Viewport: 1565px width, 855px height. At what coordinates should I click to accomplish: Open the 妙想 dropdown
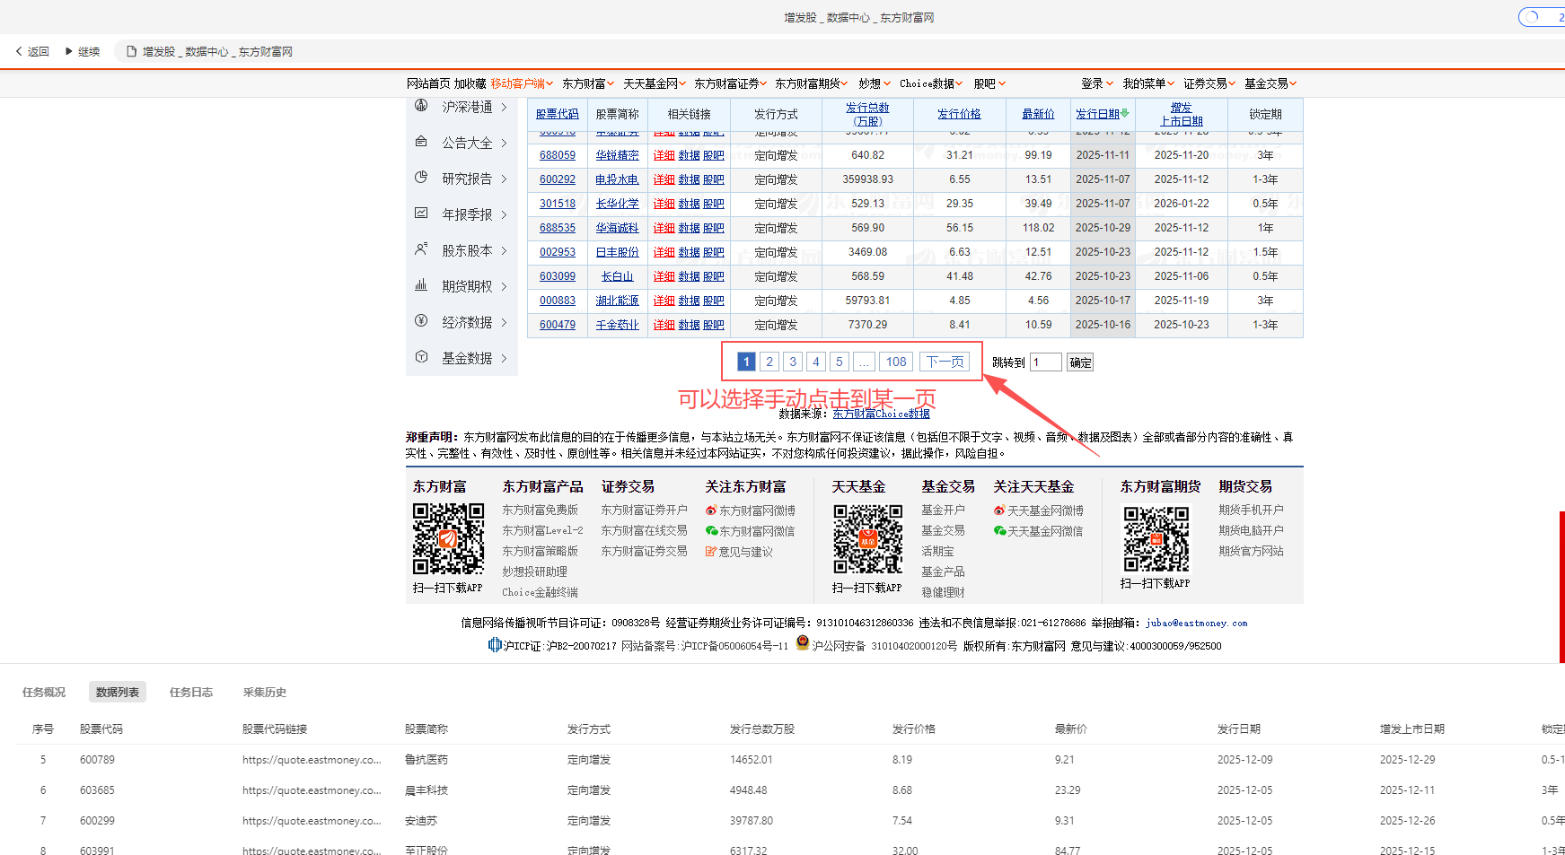point(875,83)
